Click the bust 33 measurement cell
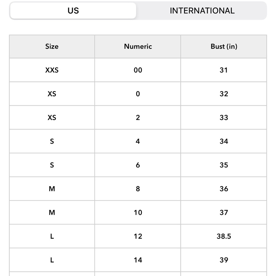Screen dimensions: 276x276 coord(224,118)
